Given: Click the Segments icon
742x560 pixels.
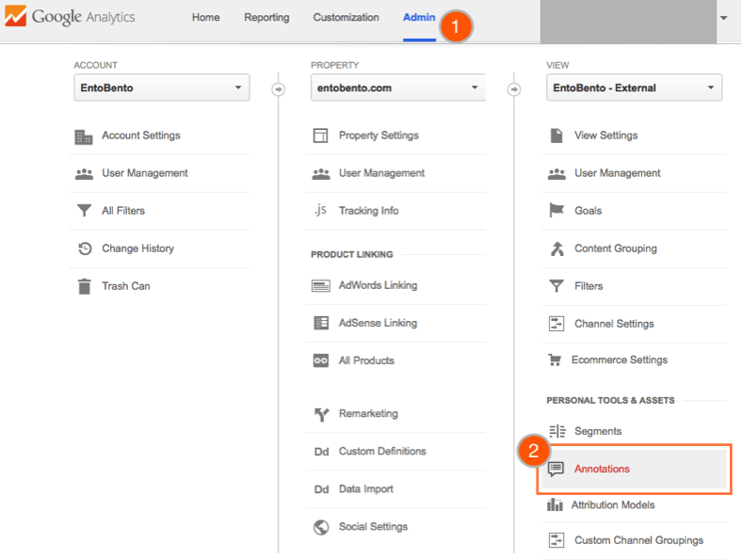Looking at the screenshot, I should coord(557,431).
